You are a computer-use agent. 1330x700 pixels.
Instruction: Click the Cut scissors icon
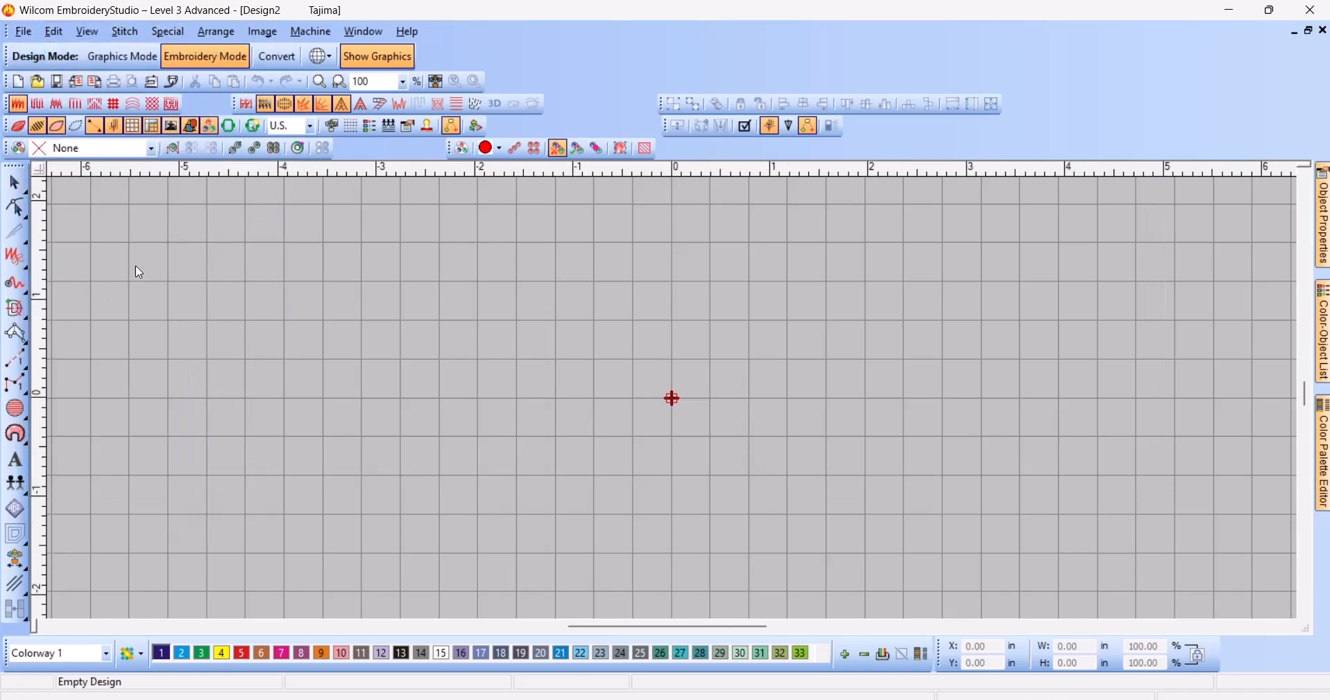(x=196, y=82)
